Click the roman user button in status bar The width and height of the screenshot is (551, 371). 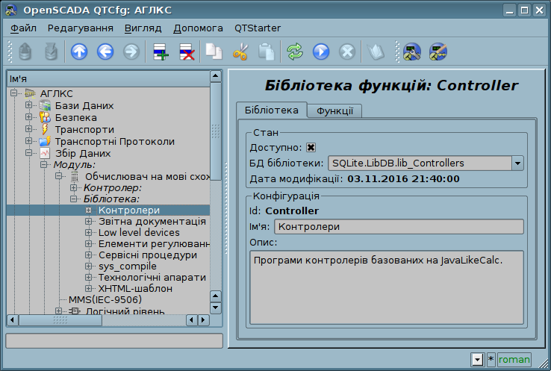[x=514, y=360]
